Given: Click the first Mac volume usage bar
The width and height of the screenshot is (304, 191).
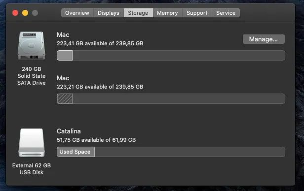Looking at the screenshot, I should (x=171, y=56).
